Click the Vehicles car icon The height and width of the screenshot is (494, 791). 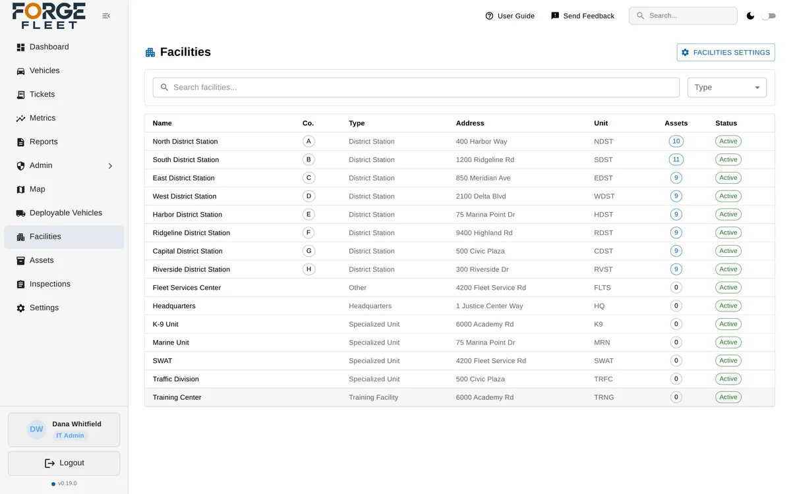[x=20, y=71]
